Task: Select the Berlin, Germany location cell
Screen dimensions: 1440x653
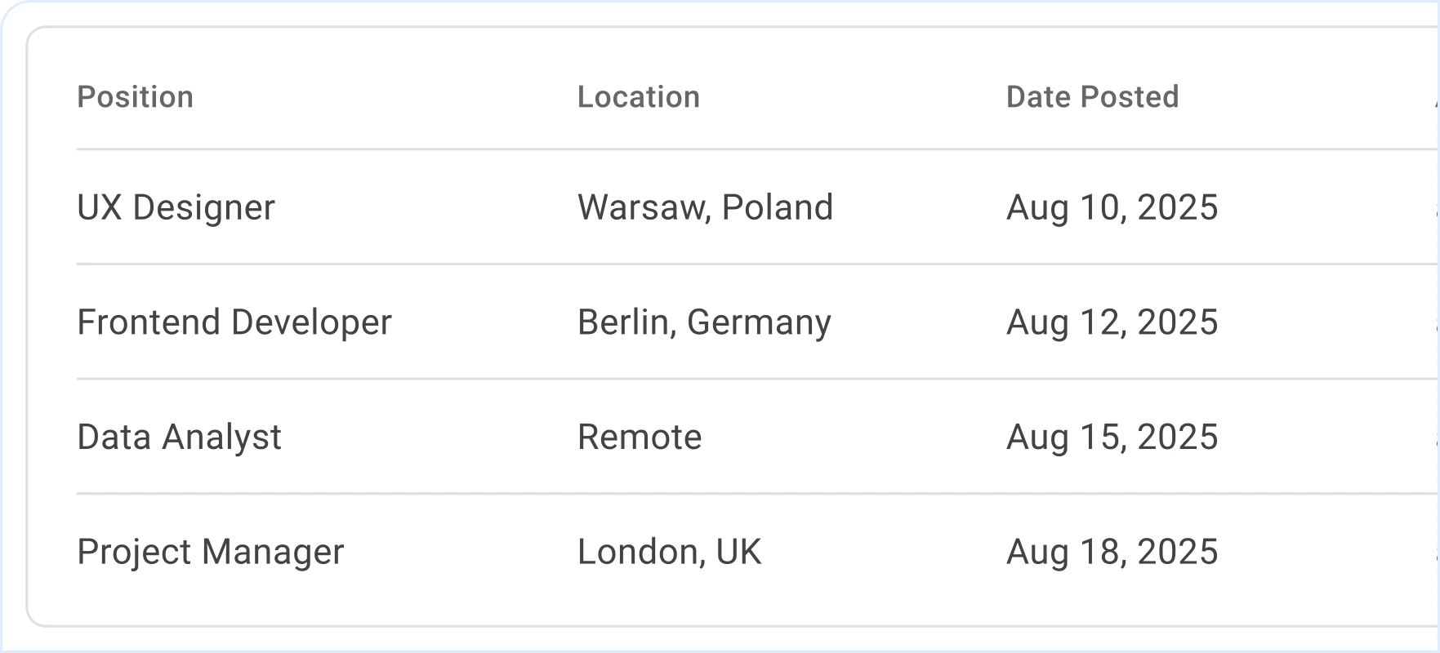Action: (704, 322)
